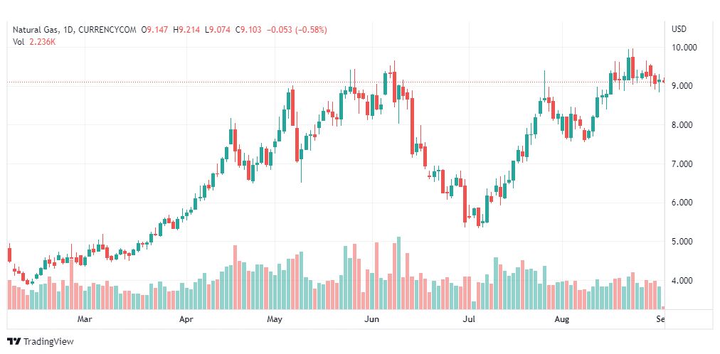
Task: Click the TradingView logo icon
Action: (14, 342)
